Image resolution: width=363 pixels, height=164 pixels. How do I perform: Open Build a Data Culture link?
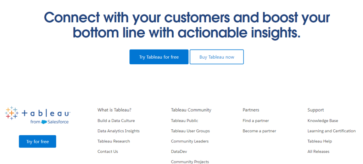coord(116,121)
